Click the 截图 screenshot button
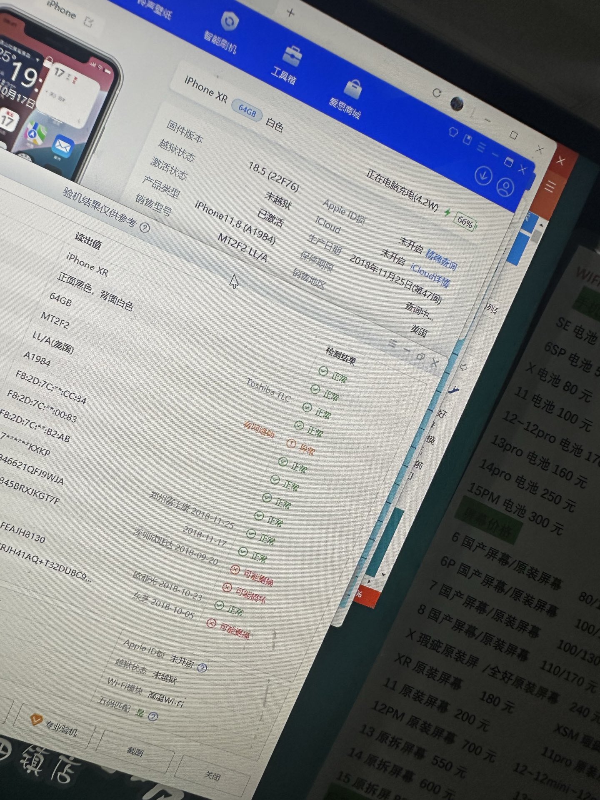600x800 pixels. click(x=135, y=751)
